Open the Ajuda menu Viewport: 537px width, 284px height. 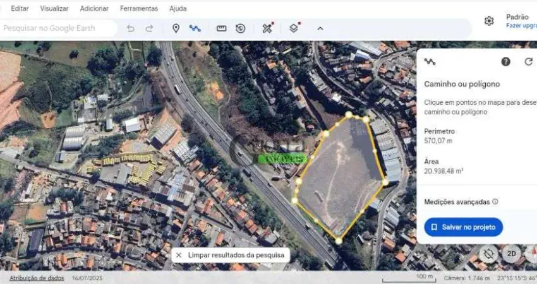[178, 9]
